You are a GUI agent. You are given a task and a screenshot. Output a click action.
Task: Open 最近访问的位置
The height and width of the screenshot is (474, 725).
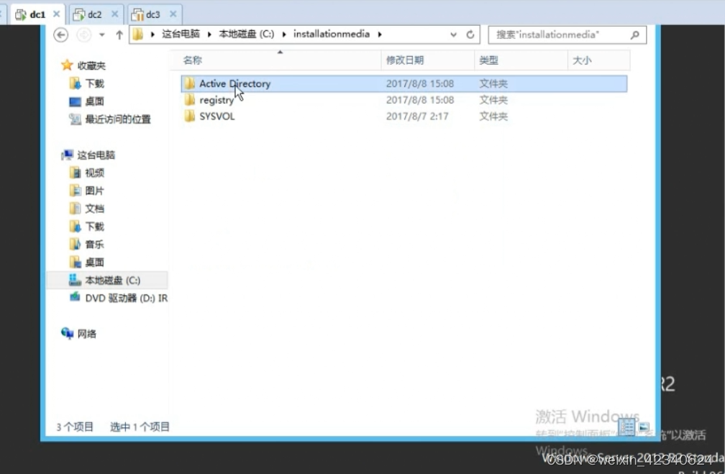coord(118,119)
